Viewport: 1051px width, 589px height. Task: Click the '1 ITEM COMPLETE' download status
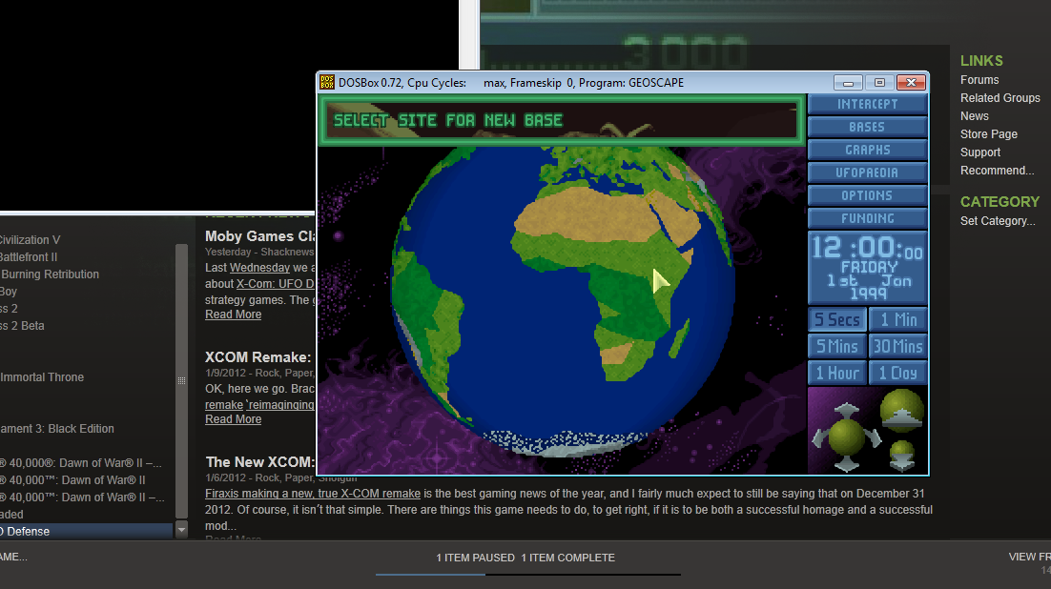567,558
